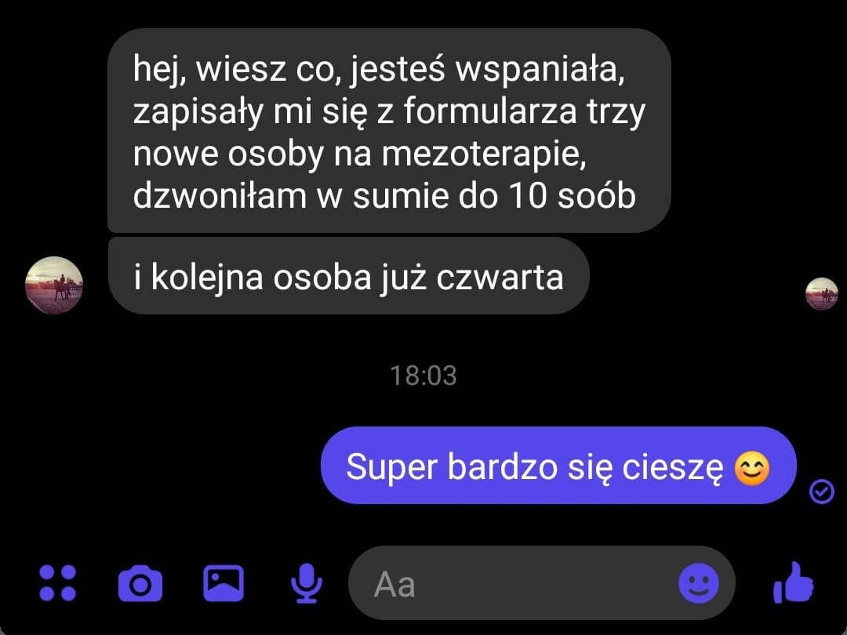Tap the purple Super bardzo się cieszę bubble
The image size is (847, 635).
coord(558,466)
